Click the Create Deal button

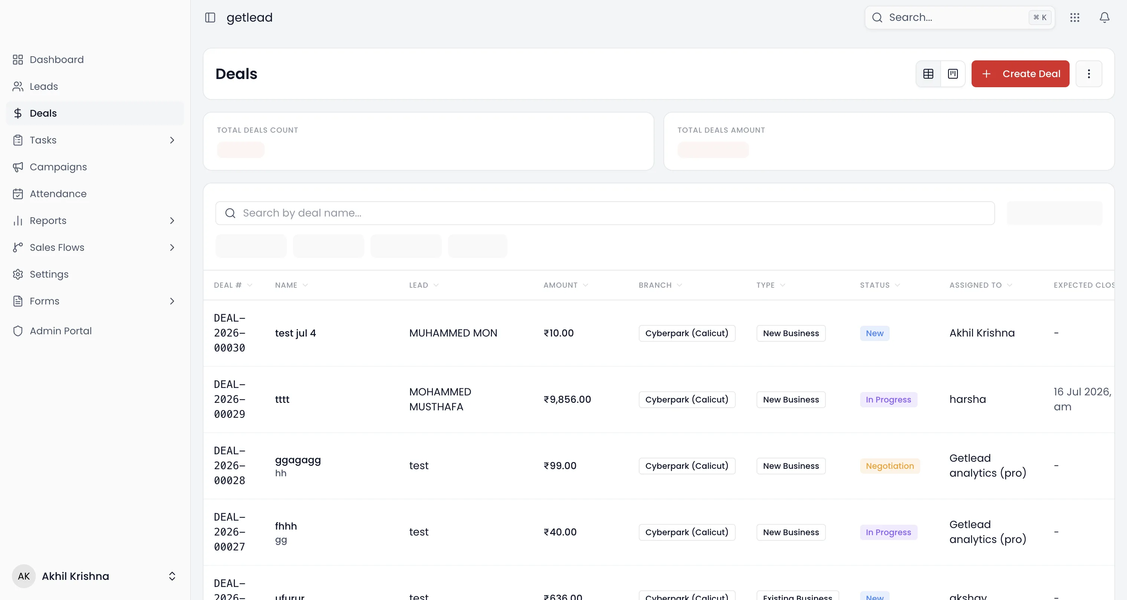1020,73
